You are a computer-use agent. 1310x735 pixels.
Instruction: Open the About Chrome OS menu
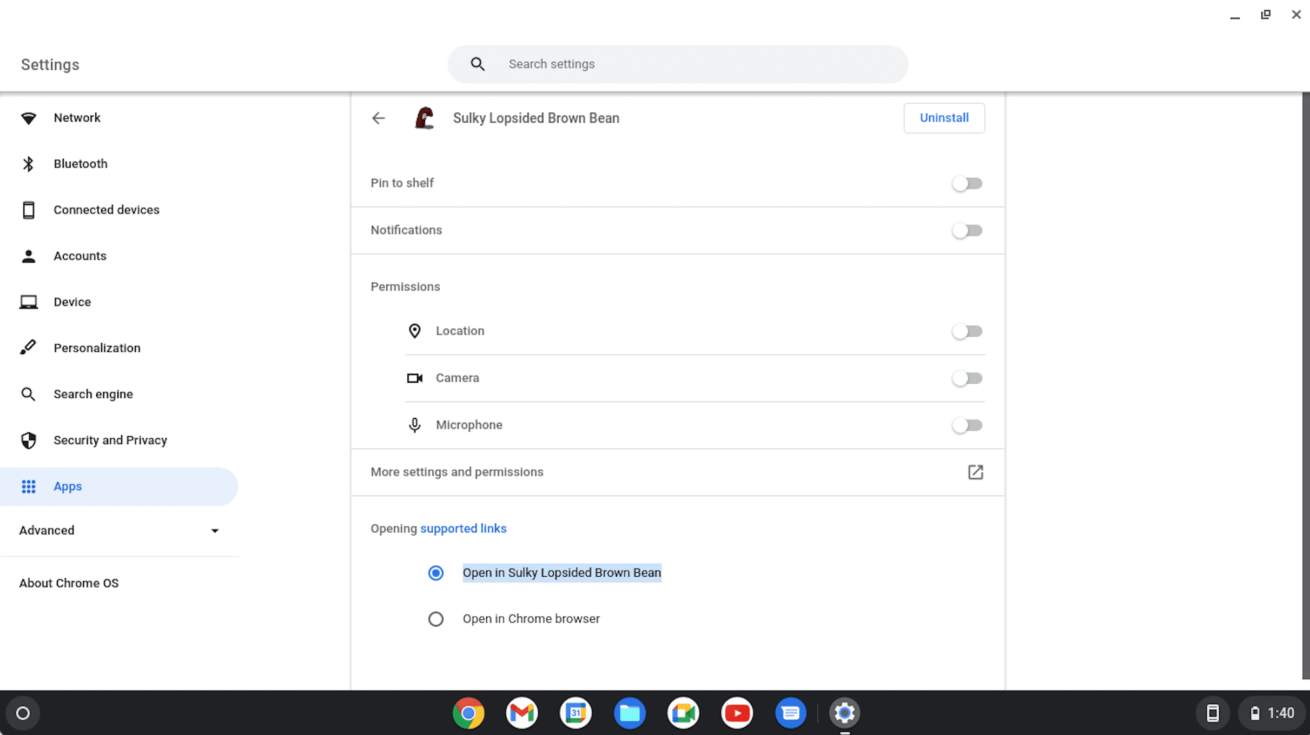click(x=68, y=583)
